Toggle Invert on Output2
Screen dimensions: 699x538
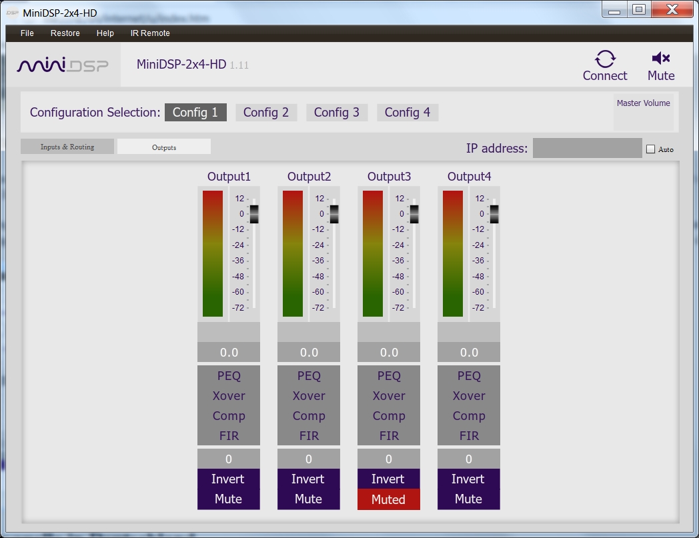tap(309, 479)
